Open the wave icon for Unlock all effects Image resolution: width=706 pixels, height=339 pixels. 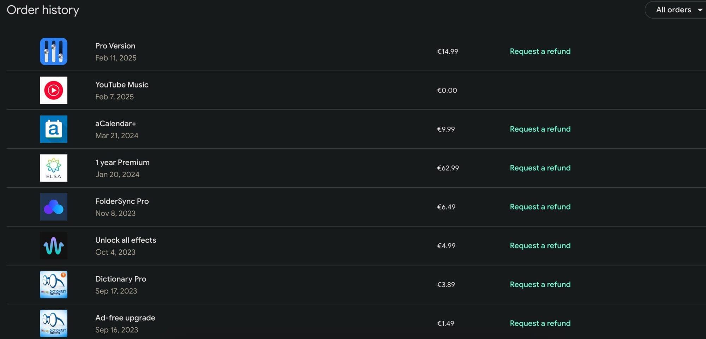(x=54, y=246)
